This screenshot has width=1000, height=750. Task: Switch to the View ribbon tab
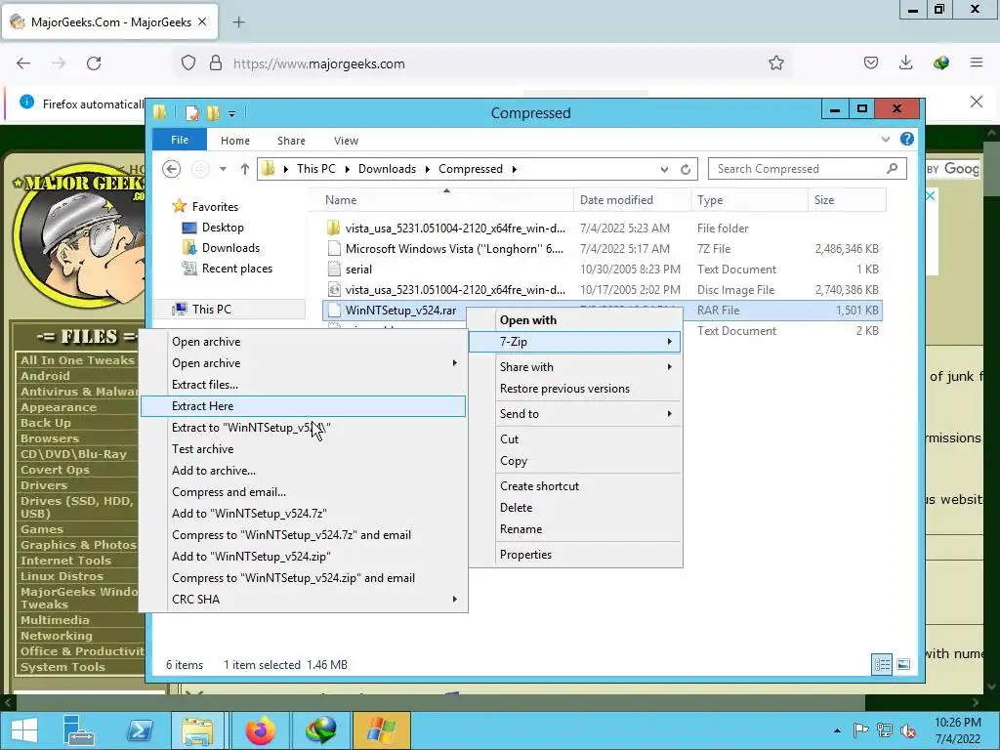tap(347, 141)
